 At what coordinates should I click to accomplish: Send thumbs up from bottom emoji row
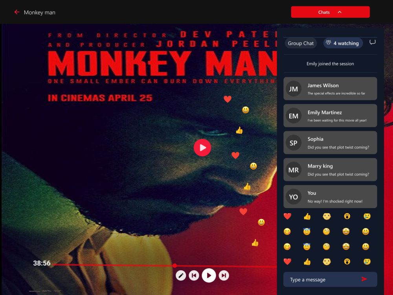(307, 262)
